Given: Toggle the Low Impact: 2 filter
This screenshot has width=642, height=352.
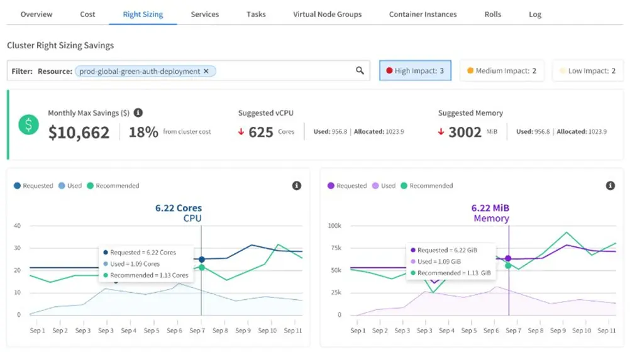Looking at the screenshot, I should 587,70.
